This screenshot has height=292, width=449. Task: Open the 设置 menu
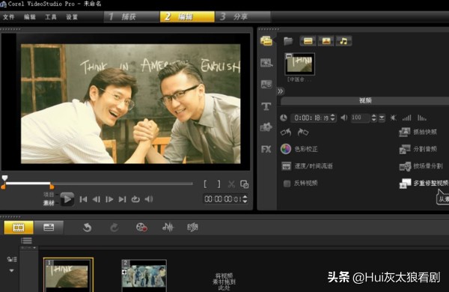[72, 17]
